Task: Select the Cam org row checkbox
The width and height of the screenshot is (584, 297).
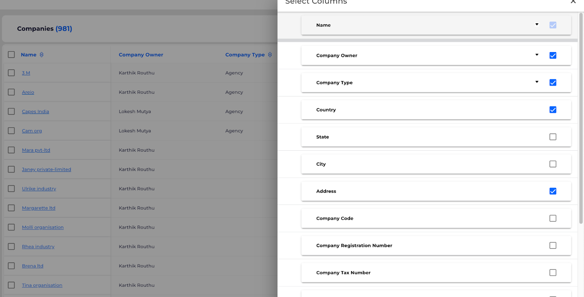Action: click(x=11, y=131)
